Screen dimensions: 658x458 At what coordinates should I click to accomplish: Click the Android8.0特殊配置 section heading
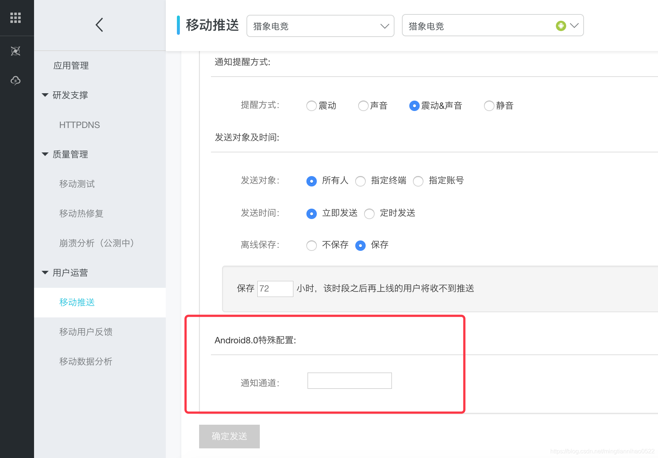coord(255,340)
